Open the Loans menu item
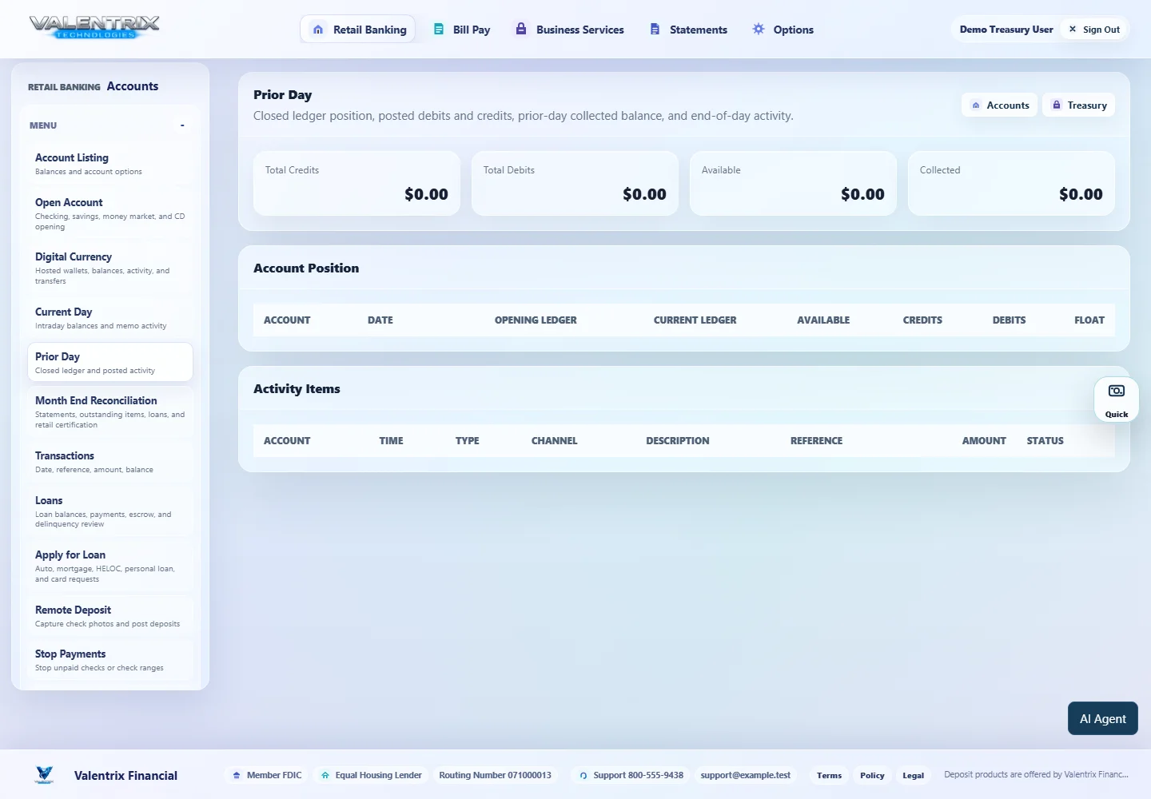 pos(110,511)
